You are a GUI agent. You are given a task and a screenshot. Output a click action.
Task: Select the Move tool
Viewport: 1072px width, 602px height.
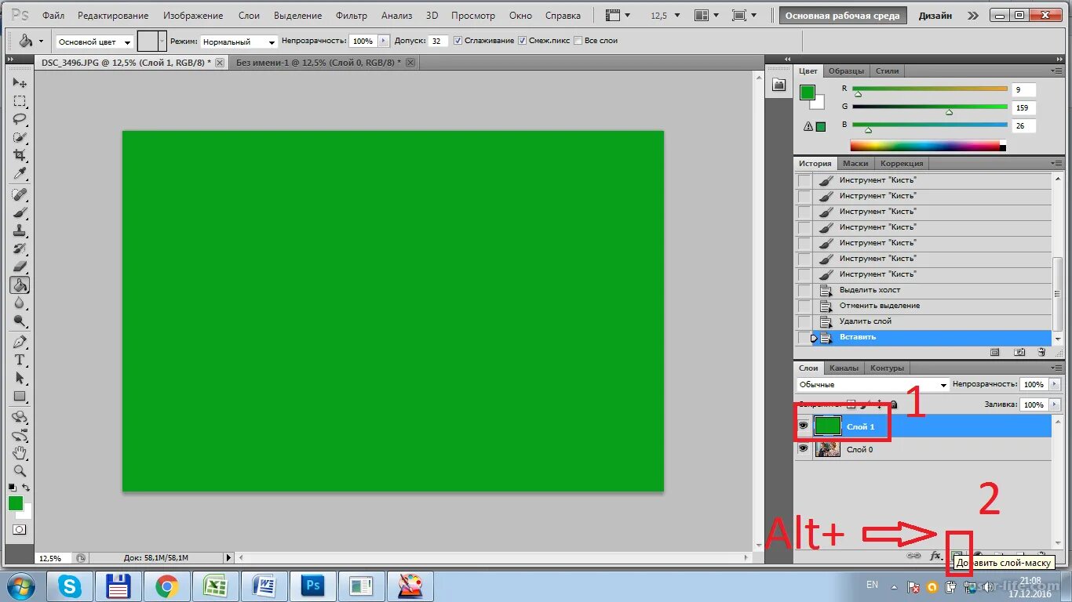[20, 83]
